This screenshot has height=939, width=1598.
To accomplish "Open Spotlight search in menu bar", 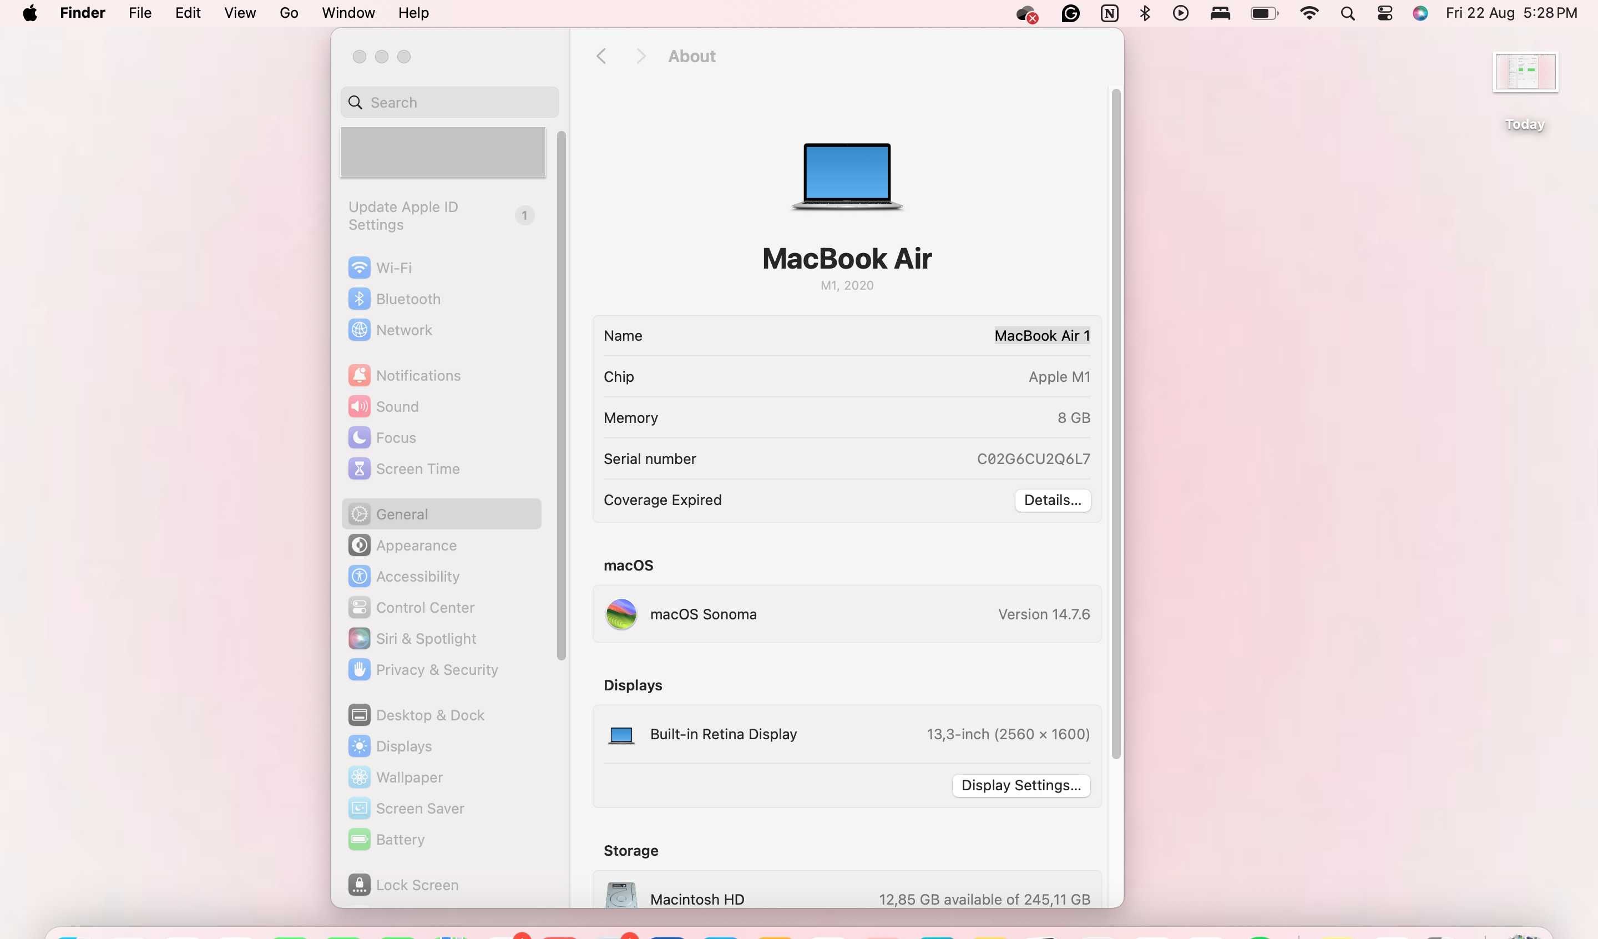I will coord(1348,13).
